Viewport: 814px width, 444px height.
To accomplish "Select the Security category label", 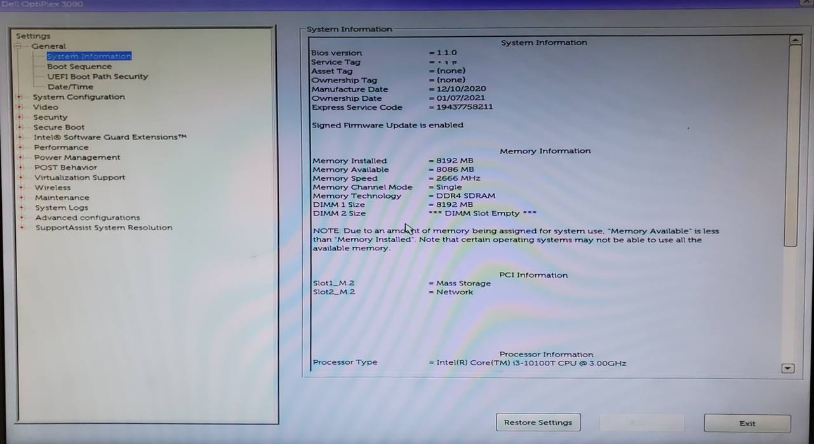I will [50, 117].
